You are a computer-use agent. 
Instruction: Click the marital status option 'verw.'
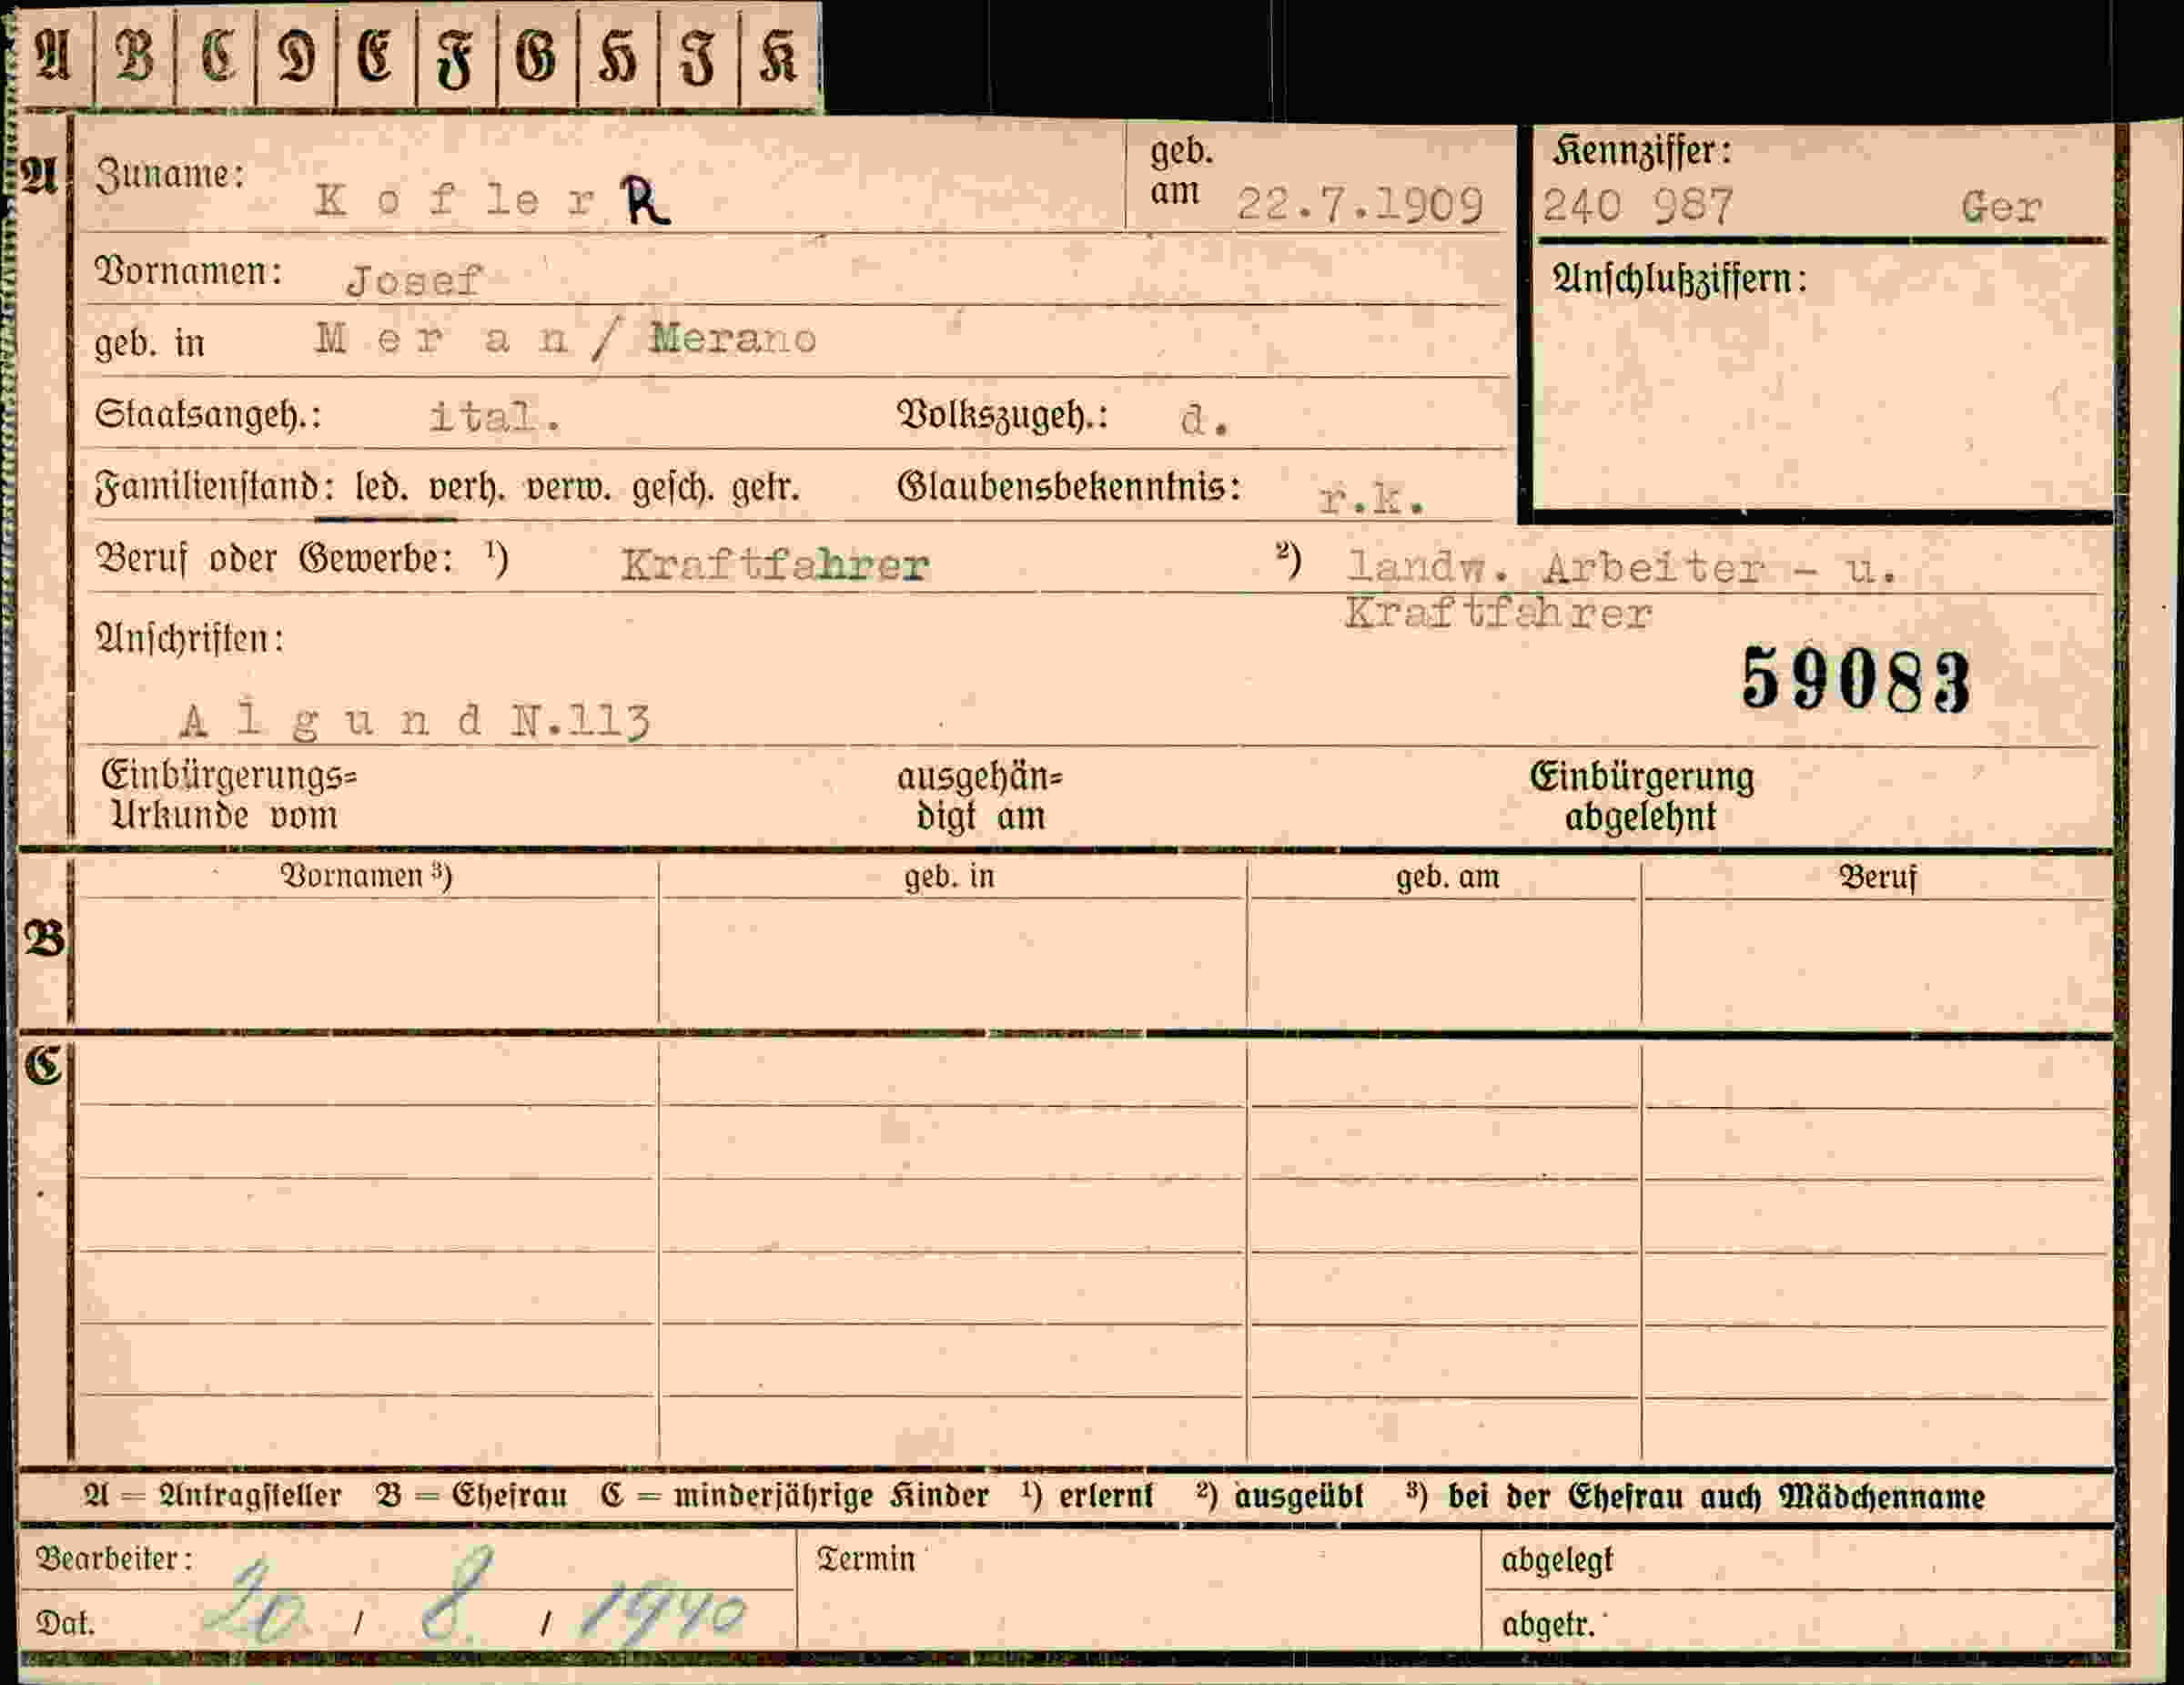tap(568, 489)
